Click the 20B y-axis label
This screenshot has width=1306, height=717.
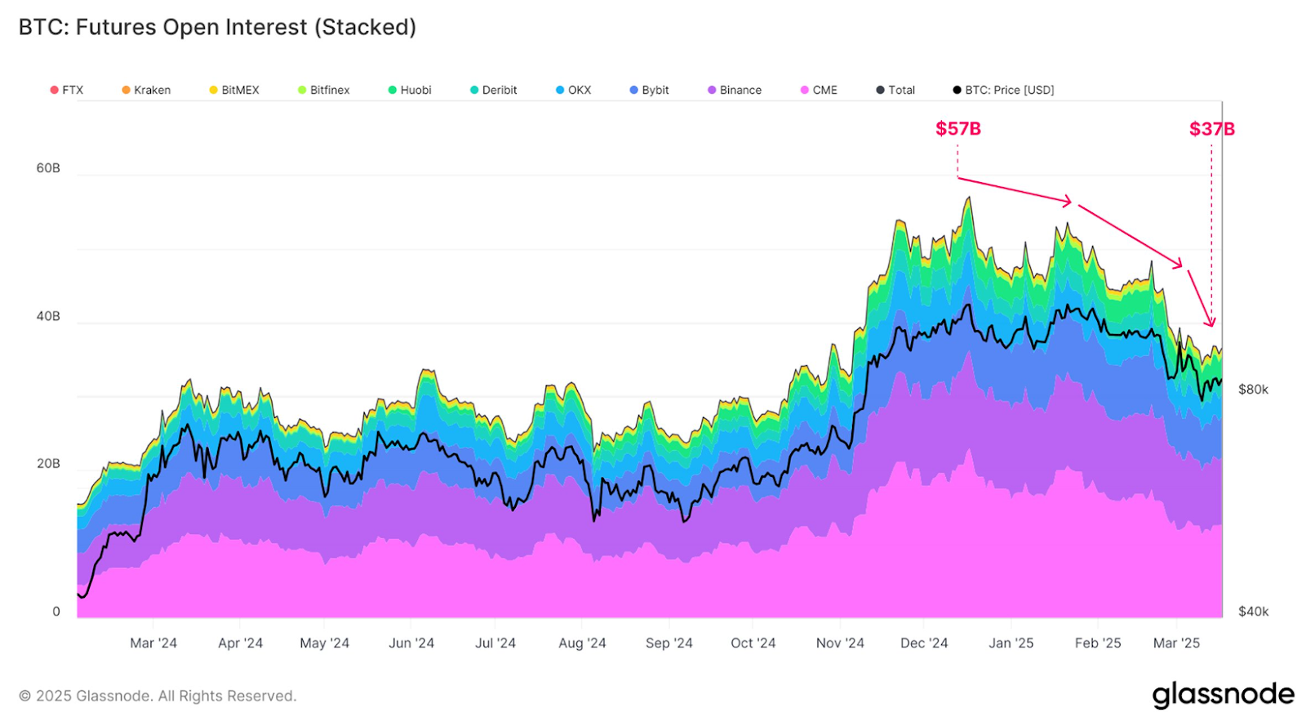(x=48, y=463)
